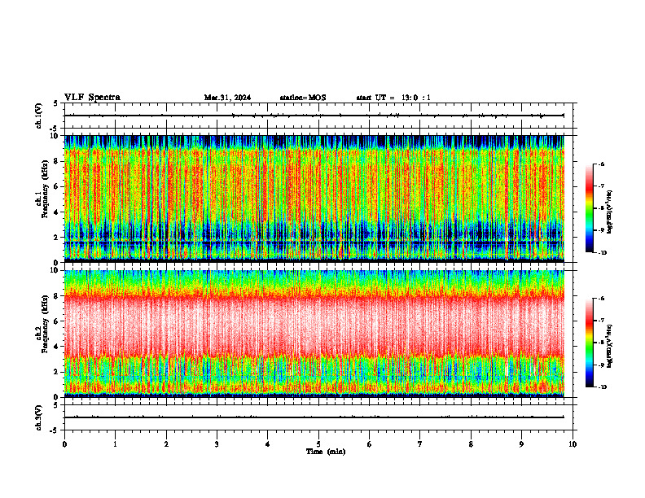Click inside the ch.2 spectrogram panel

[x=314, y=334]
